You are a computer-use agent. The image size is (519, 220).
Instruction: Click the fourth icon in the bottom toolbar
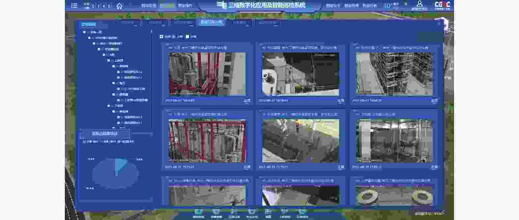pyautogui.click(x=252, y=212)
